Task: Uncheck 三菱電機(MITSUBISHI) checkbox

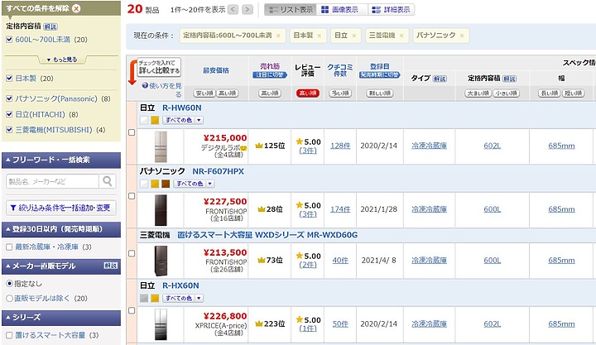Action: click(9, 130)
